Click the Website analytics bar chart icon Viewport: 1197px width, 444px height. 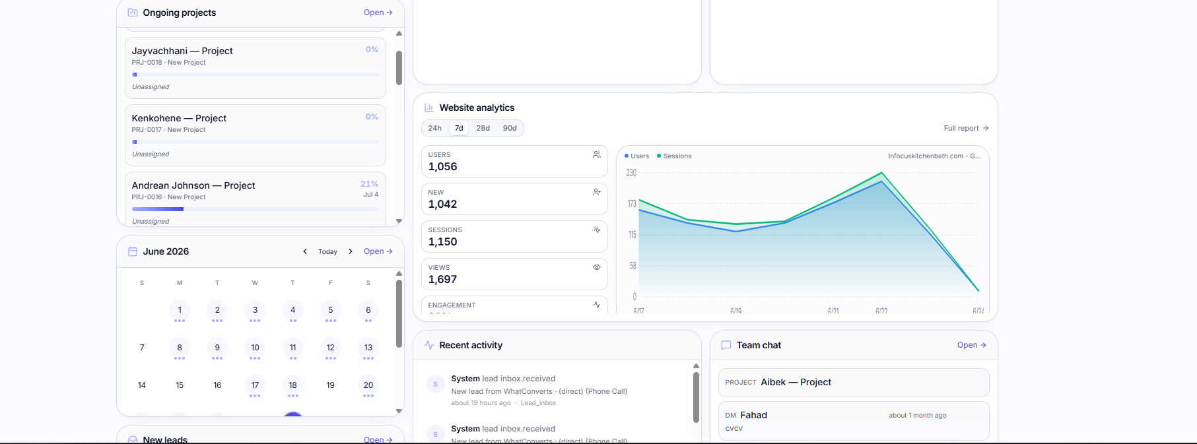point(429,108)
